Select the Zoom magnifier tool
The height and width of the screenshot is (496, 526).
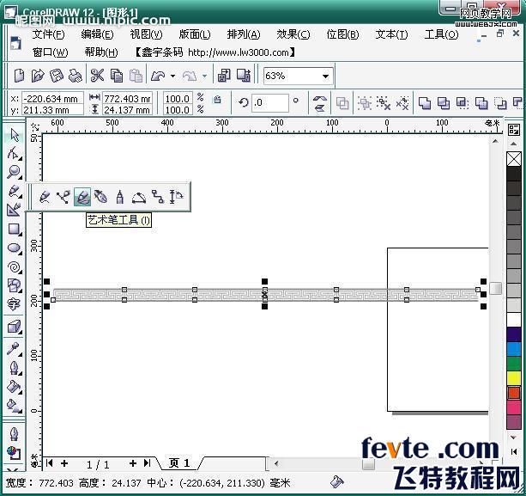tap(15, 172)
